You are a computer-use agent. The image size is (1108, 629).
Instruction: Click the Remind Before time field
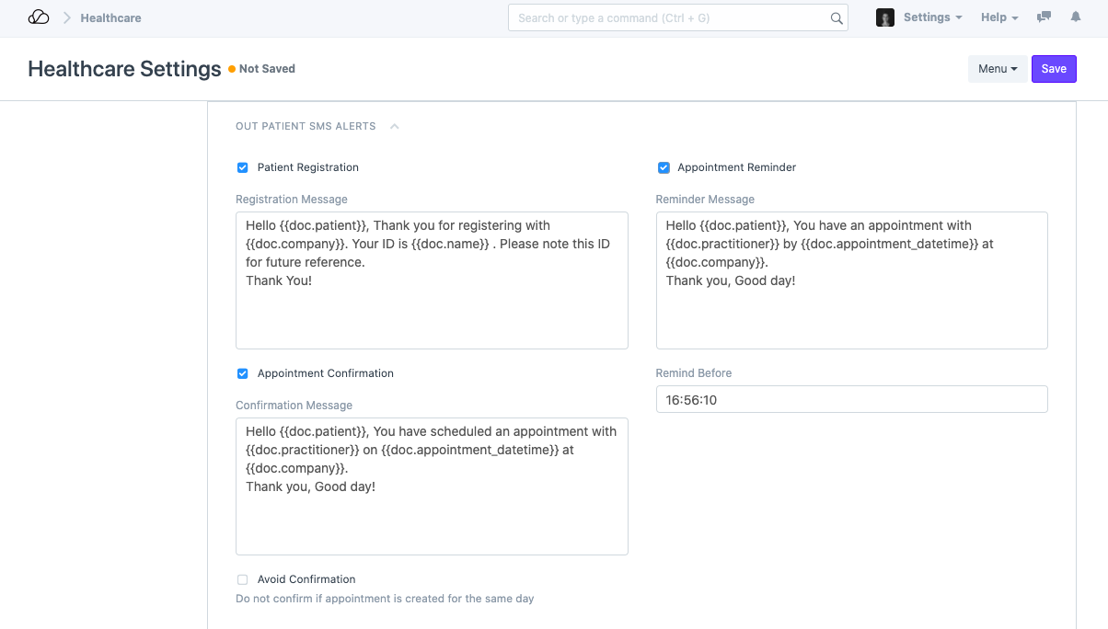pos(851,399)
